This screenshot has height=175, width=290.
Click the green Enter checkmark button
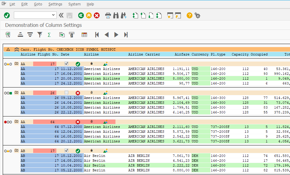(7, 15)
